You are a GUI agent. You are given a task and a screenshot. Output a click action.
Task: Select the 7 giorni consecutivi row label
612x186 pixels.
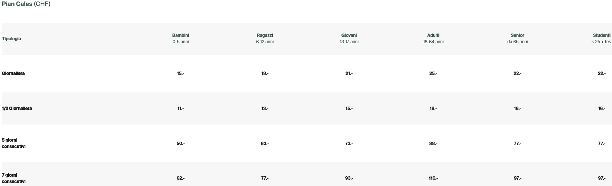[14, 178]
